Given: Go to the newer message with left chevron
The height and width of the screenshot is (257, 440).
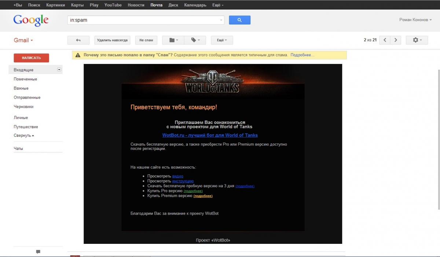Looking at the screenshot, I should (x=384, y=40).
